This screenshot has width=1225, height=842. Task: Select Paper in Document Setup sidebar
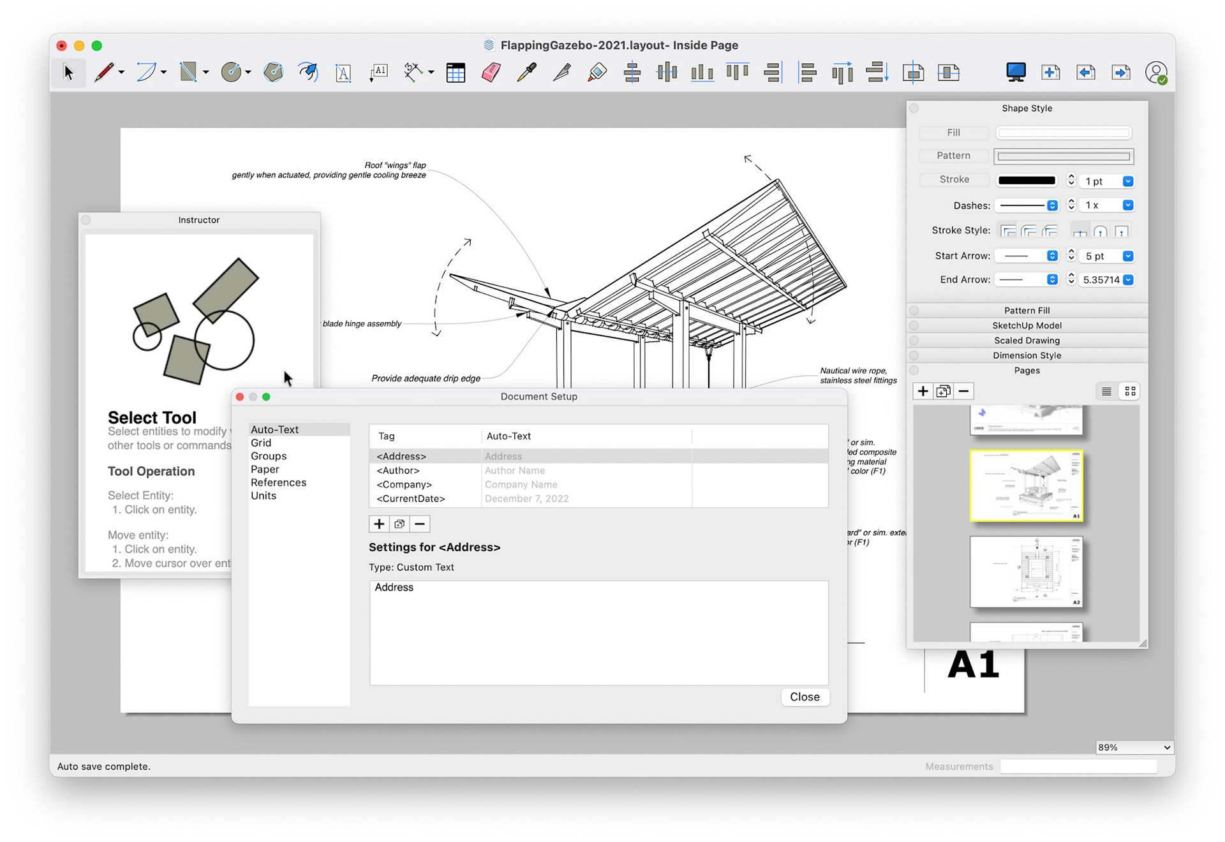click(x=265, y=469)
